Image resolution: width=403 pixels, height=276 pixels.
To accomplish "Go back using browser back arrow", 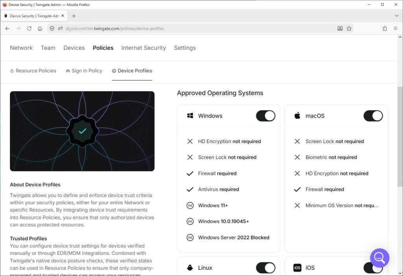I will coord(7,28).
